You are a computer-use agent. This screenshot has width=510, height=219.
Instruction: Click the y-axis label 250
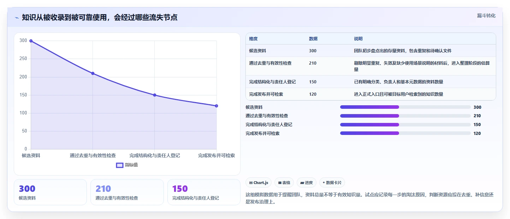click(23, 59)
